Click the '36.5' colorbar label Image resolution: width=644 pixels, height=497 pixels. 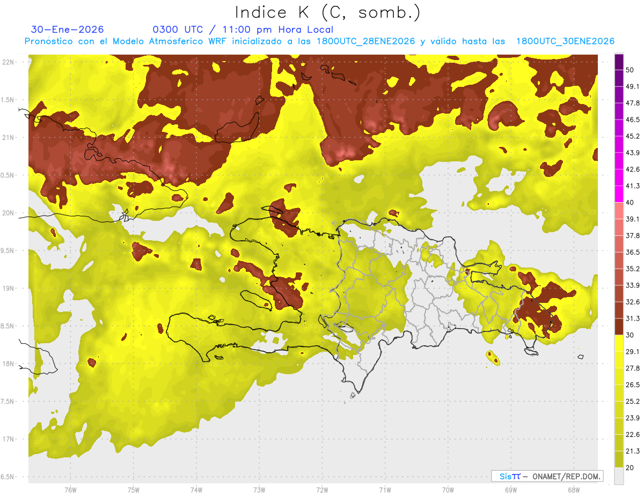pos(633,252)
